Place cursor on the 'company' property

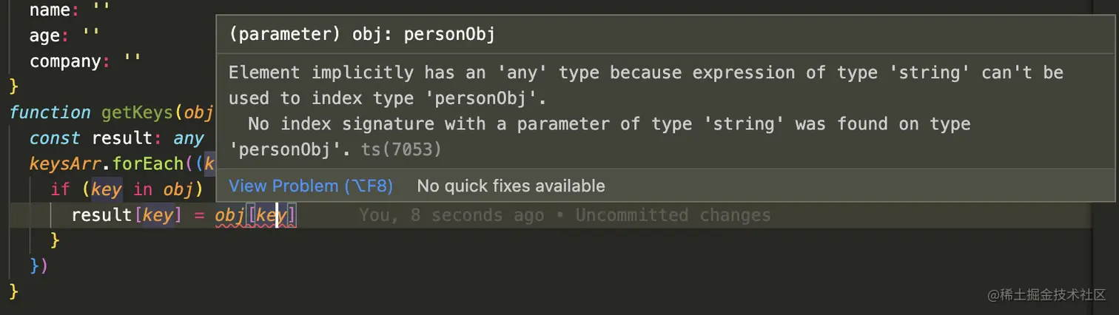(x=65, y=61)
